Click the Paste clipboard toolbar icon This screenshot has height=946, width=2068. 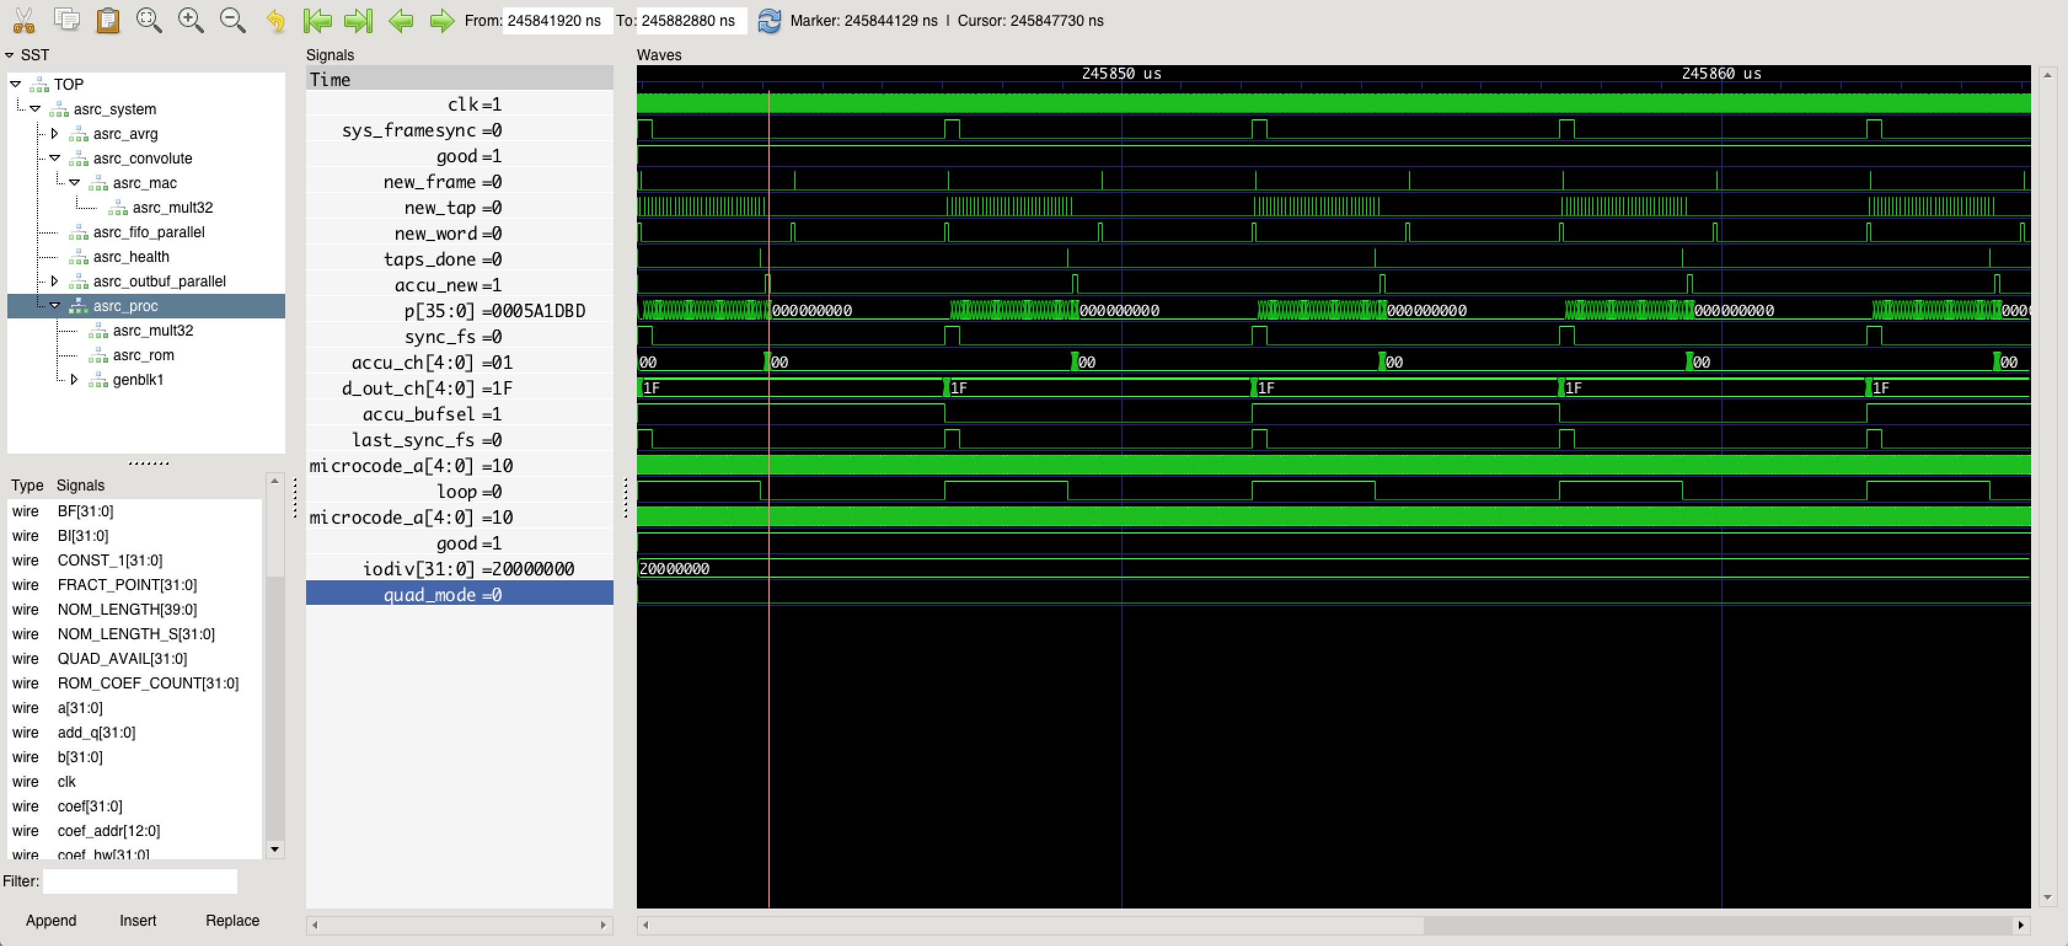[x=108, y=20]
